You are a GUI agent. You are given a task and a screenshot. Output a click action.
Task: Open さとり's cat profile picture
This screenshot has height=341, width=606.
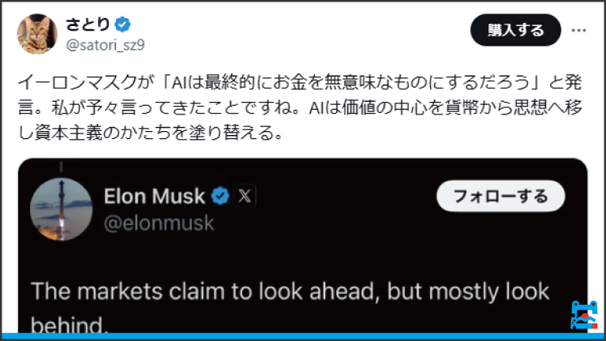[37, 34]
